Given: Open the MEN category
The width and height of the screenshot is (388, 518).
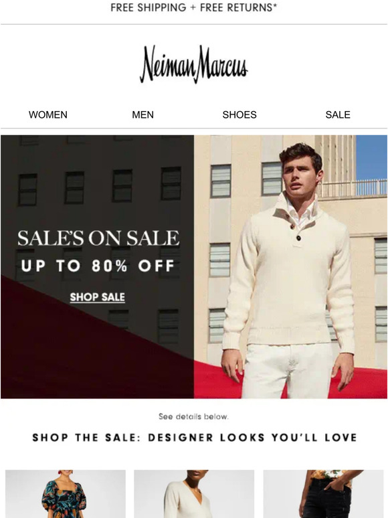Looking at the screenshot, I should (x=142, y=114).
